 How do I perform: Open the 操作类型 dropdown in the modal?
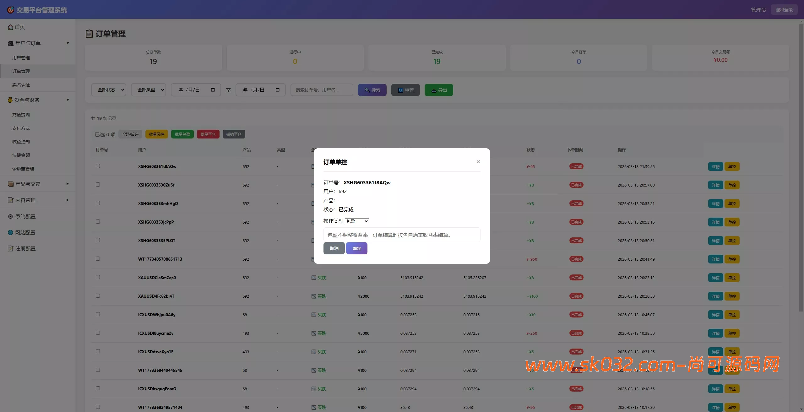(357, 221)
